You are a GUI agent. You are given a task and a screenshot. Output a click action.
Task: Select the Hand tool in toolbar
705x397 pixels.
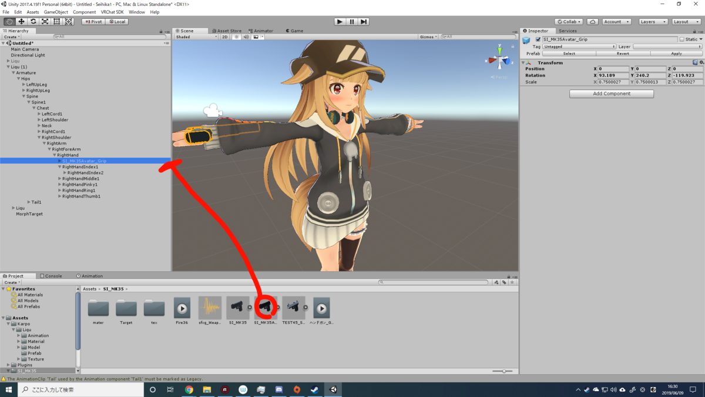pos(9,22)
